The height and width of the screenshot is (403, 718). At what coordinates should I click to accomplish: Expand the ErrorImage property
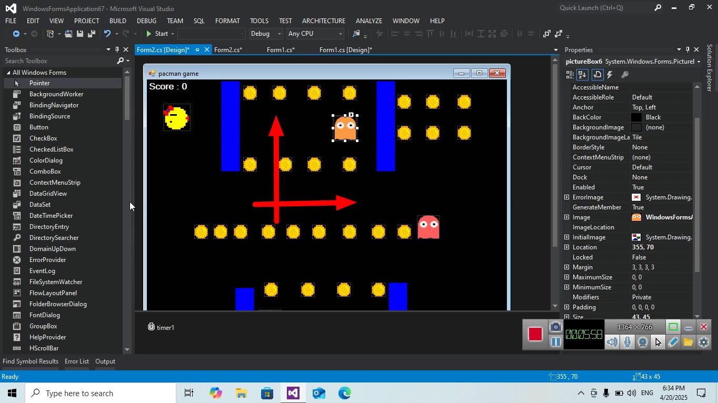[x=567, y=197]
